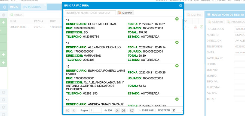Select invoice 16 using its green arrow

pyautogui.click(x=177, y=66)
